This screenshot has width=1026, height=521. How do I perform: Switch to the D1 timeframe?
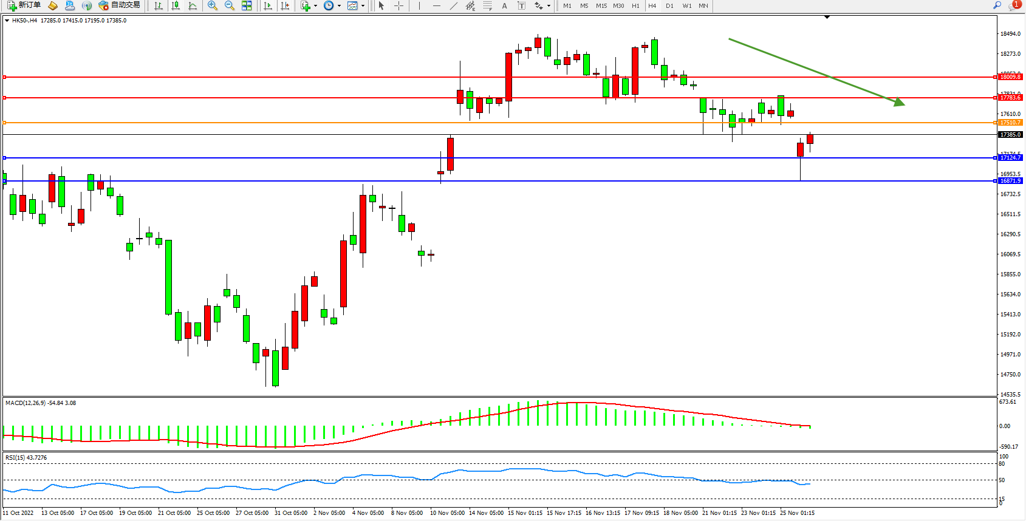[x=669, y=5]
